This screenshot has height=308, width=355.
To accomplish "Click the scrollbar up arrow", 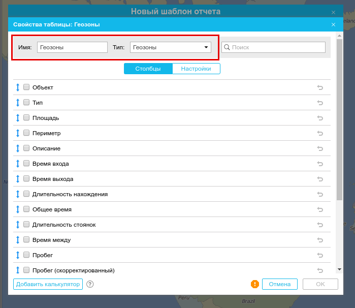I will click(339, 42).
